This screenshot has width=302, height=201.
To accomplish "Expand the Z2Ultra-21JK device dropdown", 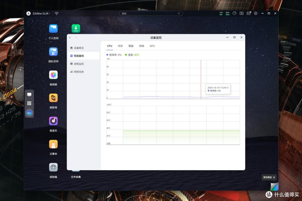I will click(x=41, y=13).
